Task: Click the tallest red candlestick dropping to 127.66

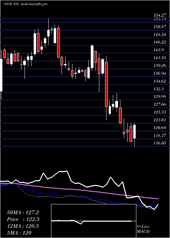Action: [x=106, y=84]
